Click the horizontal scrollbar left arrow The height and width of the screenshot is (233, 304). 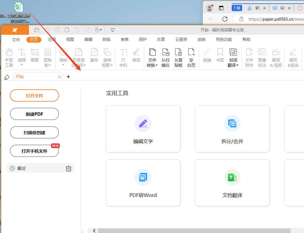click(94, 231)
